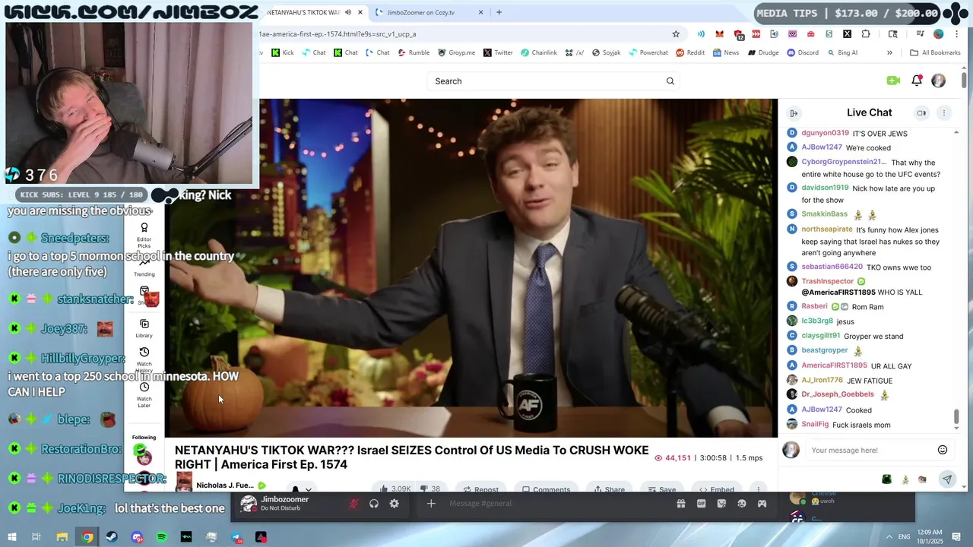Click the search magnifier icon
This screenshot has height=547, width=973.
pyautogui.click(x=670, y=81)
